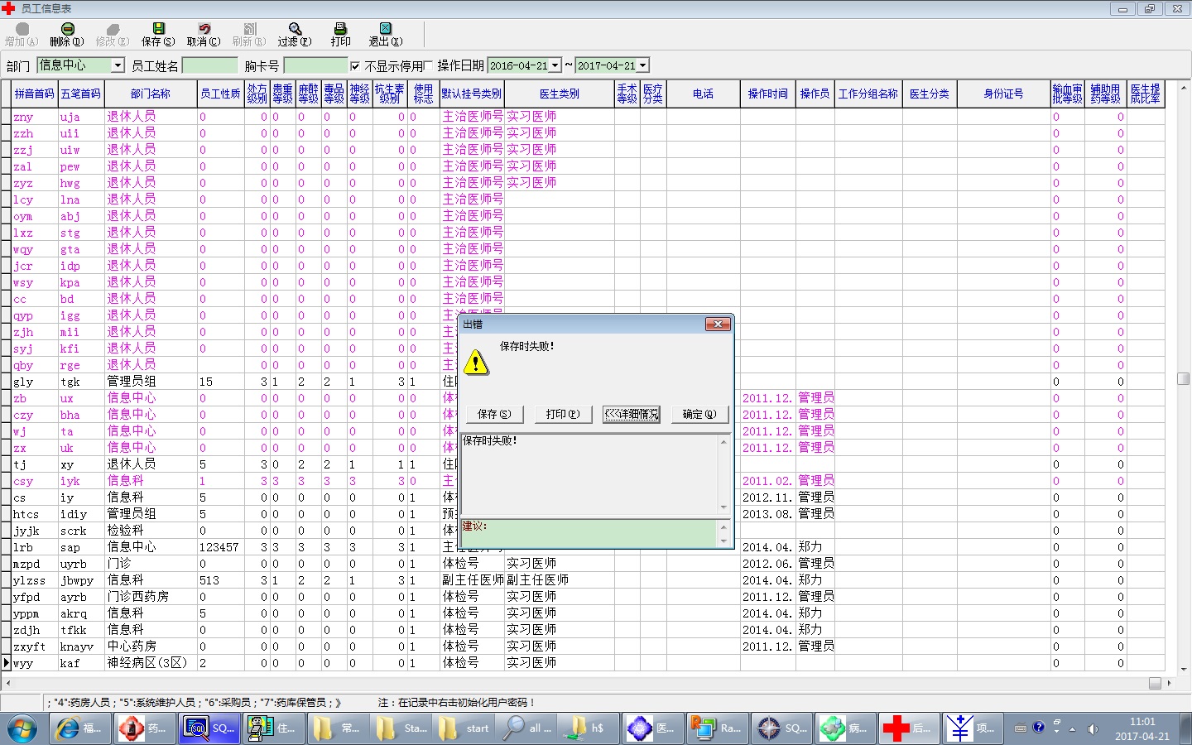Click the 建议 suggestion text box

[x=589, y=533]
